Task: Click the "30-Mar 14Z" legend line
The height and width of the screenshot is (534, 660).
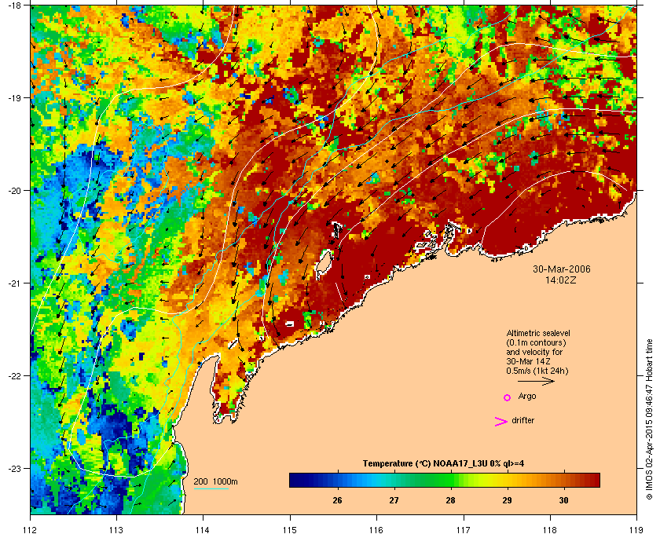Action: pyautogui.click(x=528, y=361)
